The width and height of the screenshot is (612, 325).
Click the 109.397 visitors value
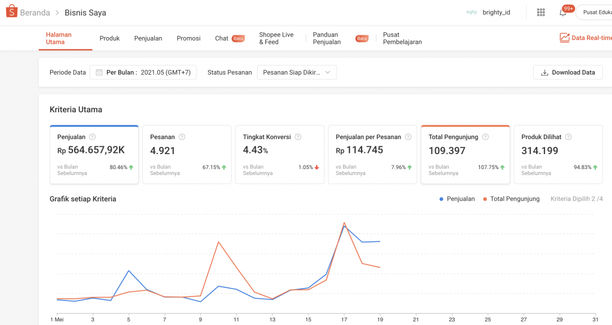click(447, 151)
